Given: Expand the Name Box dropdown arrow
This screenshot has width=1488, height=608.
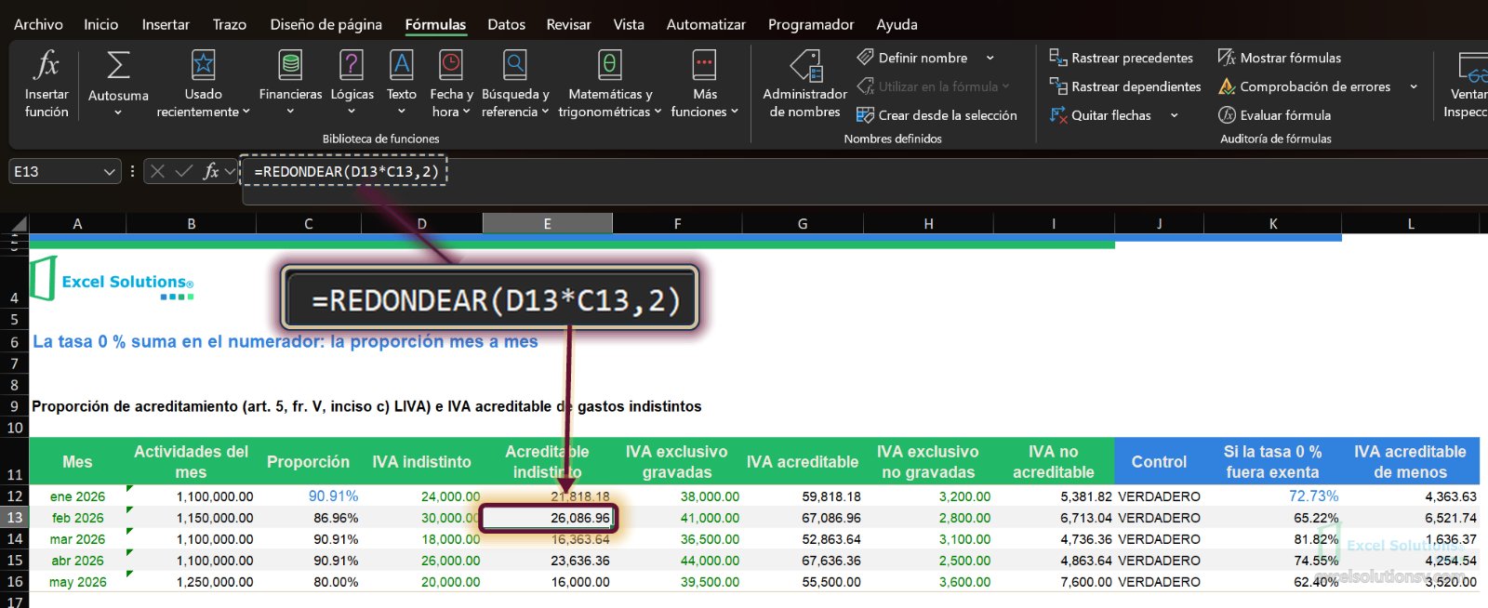Looking at the screenshot, I should pos(110,171).
